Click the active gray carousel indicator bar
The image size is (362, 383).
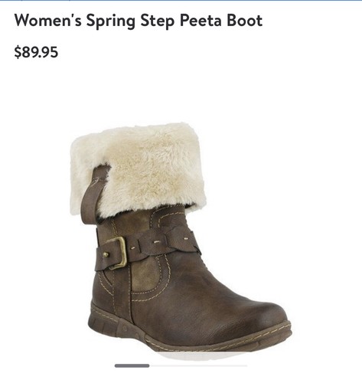pos(132,365)
